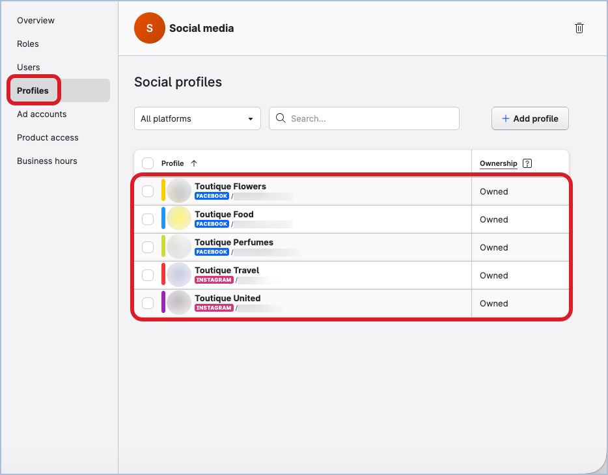The height and width of the screenshot is (475, 608).
Task: Click the Toutique United profile avatar
Action: point(179,303)
